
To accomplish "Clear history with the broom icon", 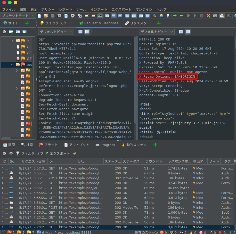I will [75, 154].
